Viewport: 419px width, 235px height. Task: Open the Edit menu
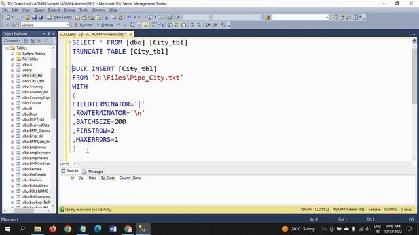(x=15, y=10)
